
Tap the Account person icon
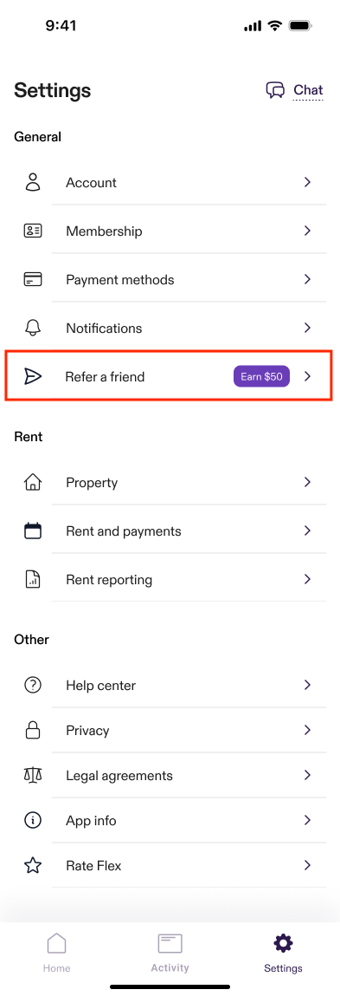tap(32, 182)
